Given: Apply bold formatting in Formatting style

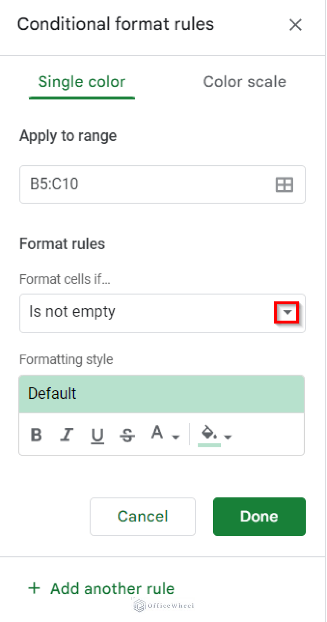Looking at the screenshot, I should click(36, 435).
